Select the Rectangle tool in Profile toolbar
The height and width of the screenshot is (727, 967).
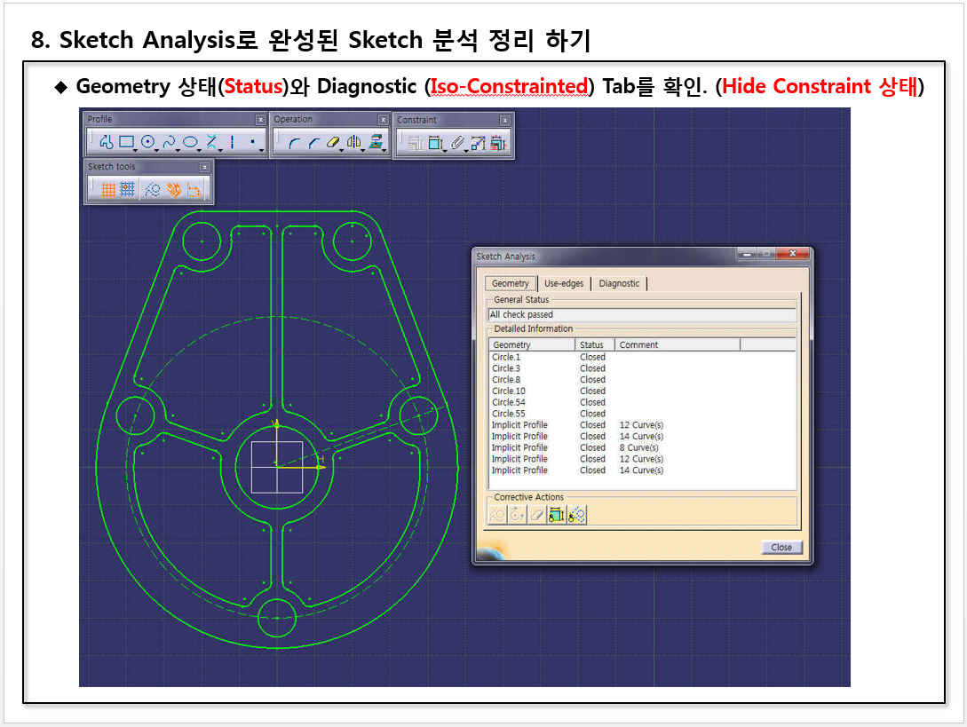pos(126,142)
